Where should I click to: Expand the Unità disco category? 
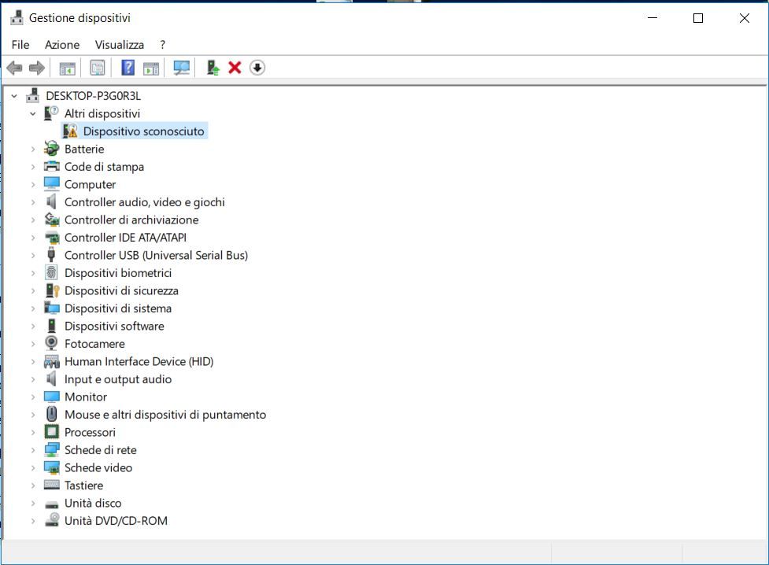coord(33,503)
